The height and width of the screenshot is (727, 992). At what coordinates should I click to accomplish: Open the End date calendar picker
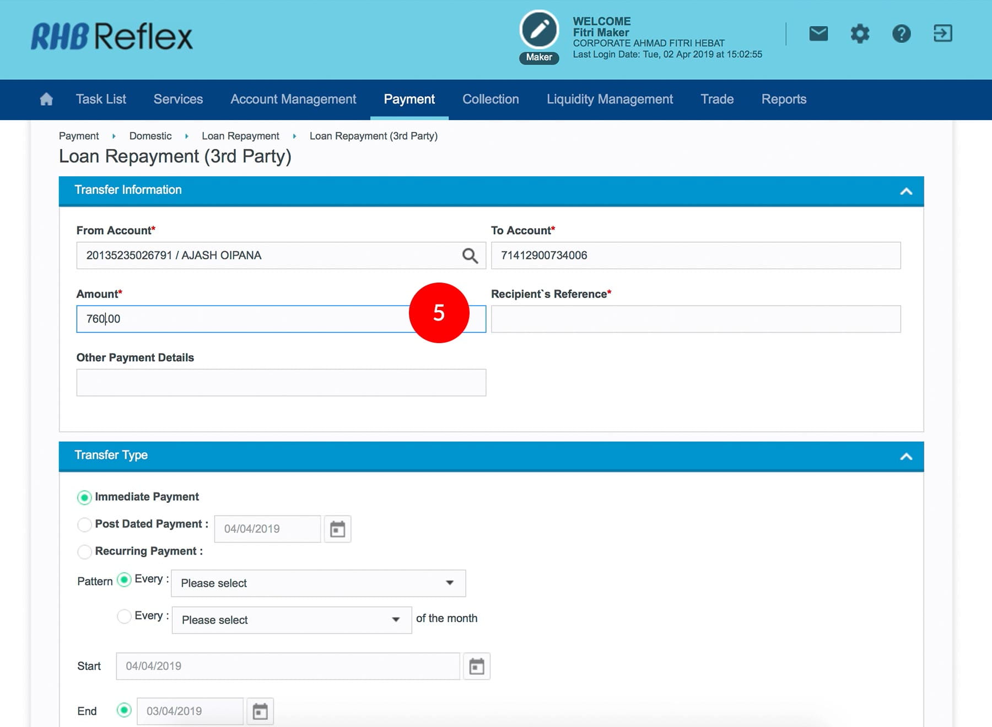(x=260, y=711)
